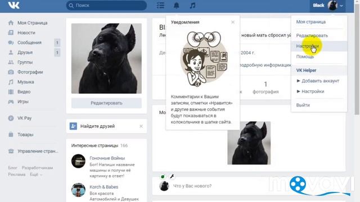This screenshot has width=360, height=202.
Task: Click the Сообщения unread badge 1
Action: [57, 43]
